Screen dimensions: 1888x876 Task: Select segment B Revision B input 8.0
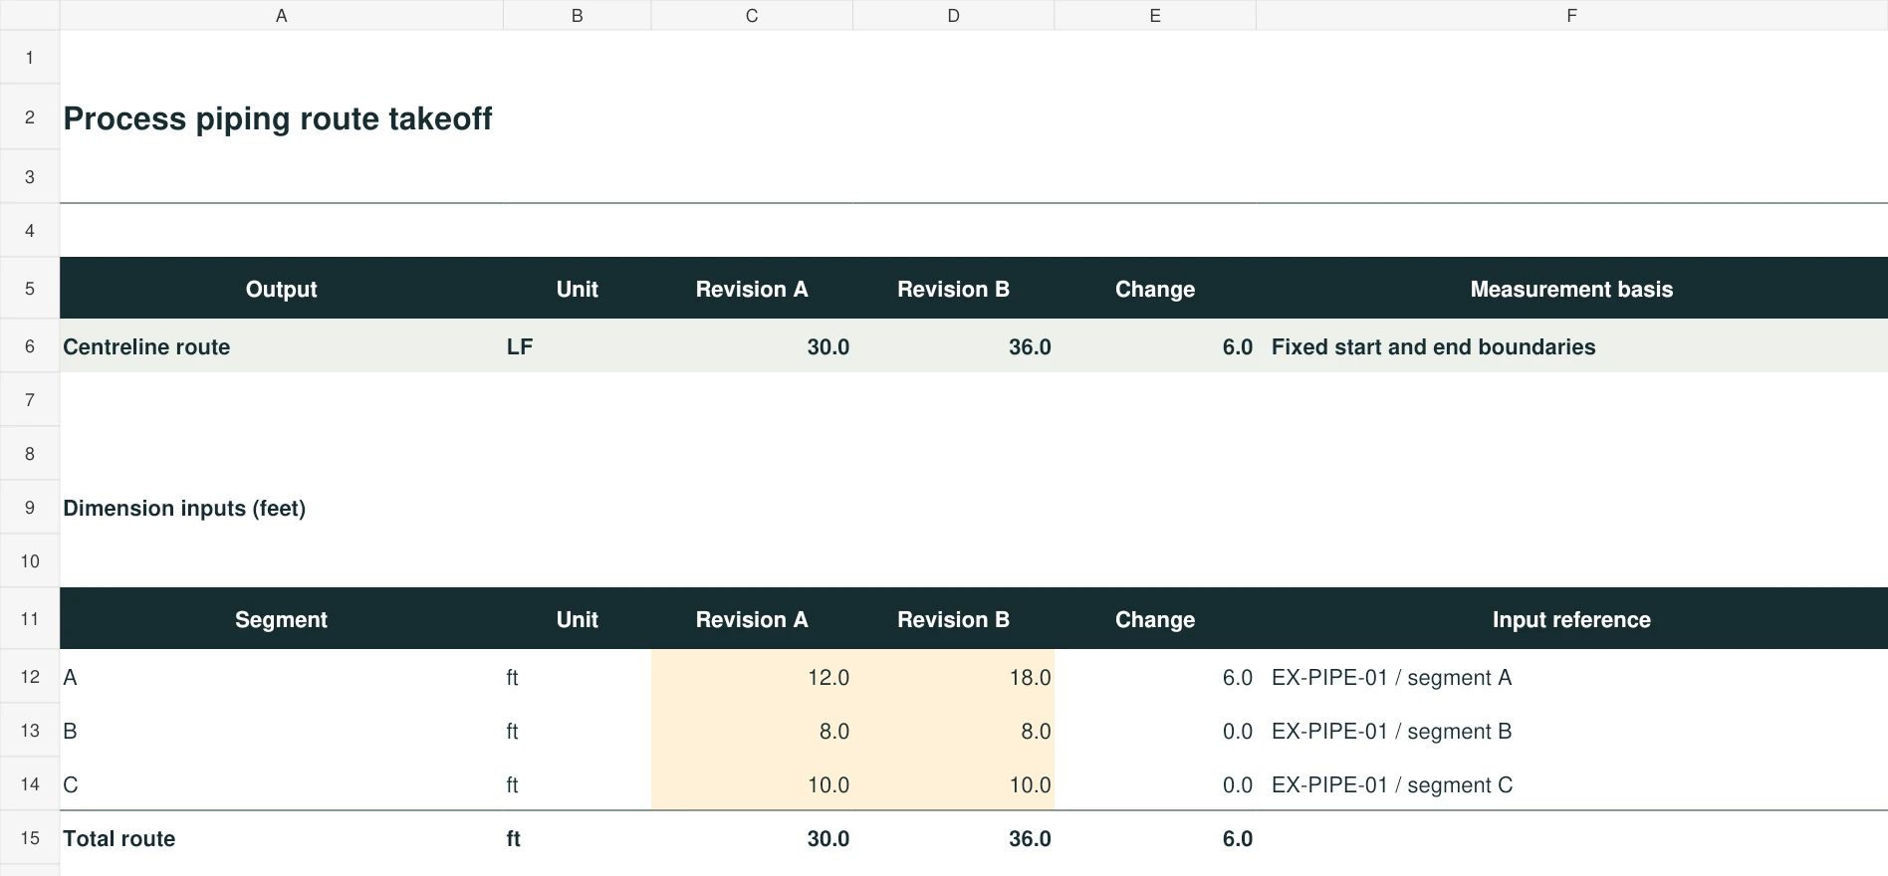tap(954, 731)
